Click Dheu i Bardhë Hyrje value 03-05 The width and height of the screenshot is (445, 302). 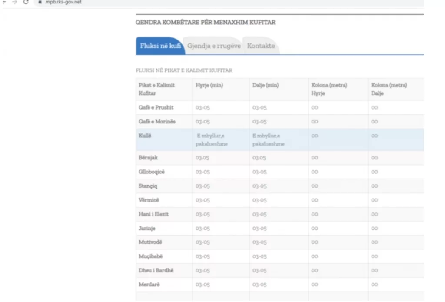(x=203, y=270)
